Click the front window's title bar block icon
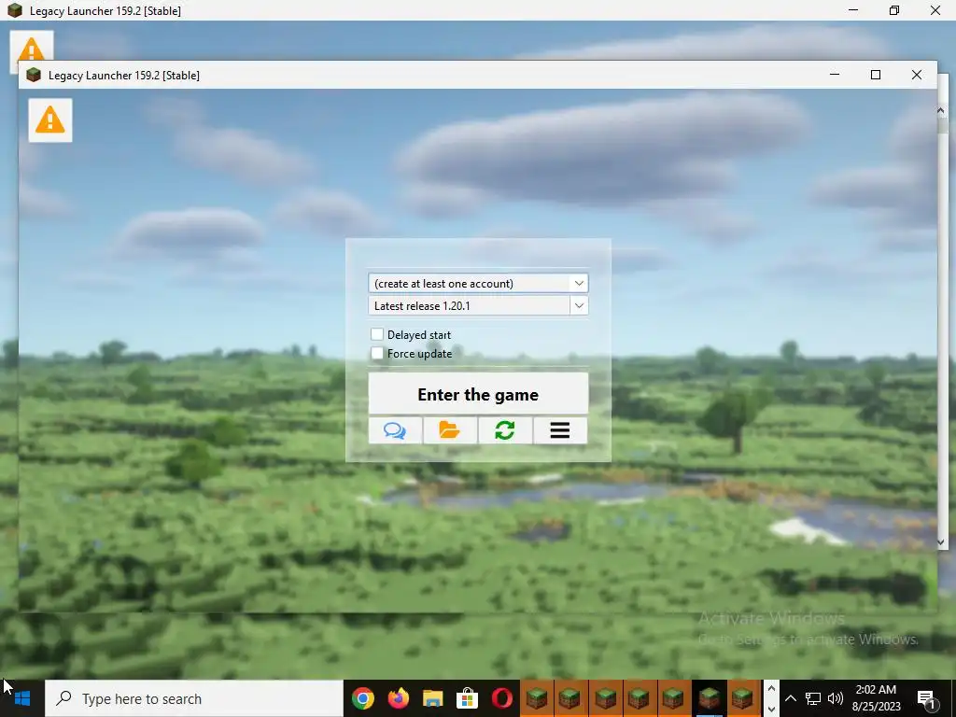 pos(34,75)
